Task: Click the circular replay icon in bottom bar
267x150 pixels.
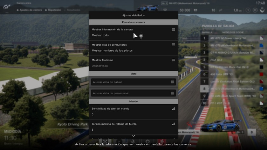Action: (x=119, y=141)
